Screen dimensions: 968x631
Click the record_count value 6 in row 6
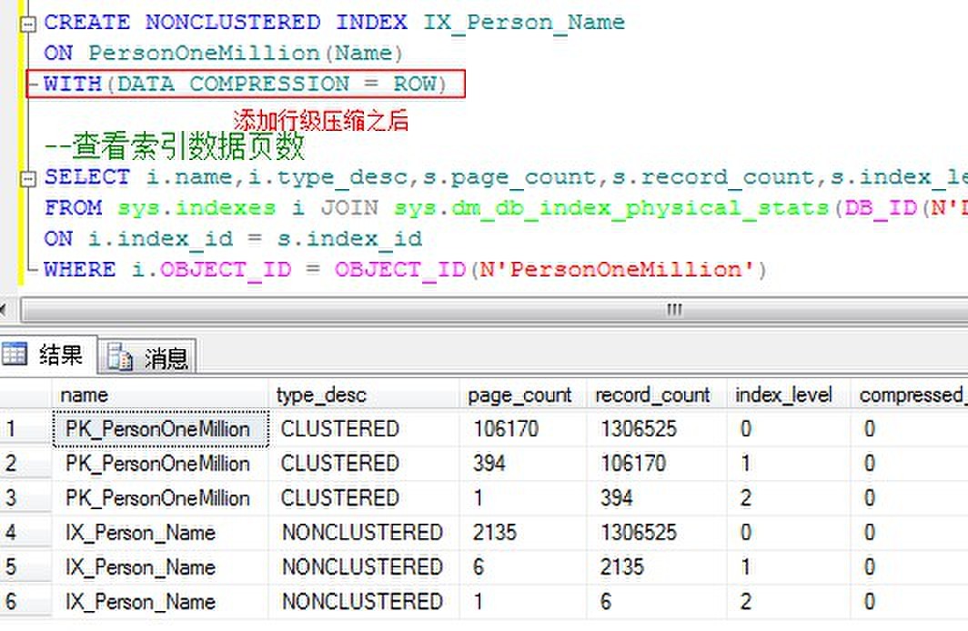pyautogui.click(x=656, y=601)
